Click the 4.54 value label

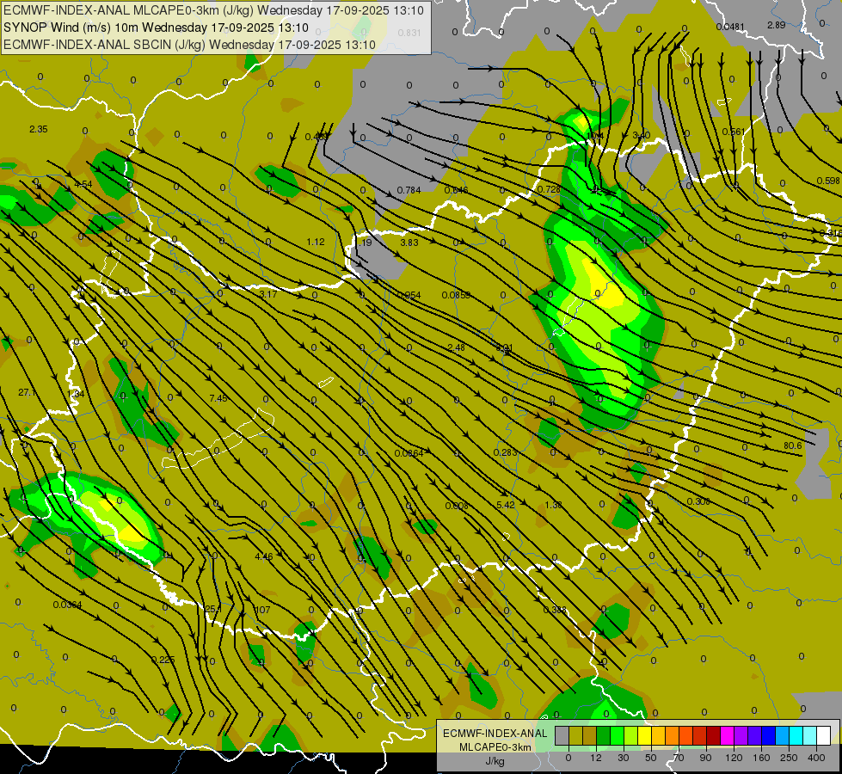pyautogui.click(x=83, y=184)
